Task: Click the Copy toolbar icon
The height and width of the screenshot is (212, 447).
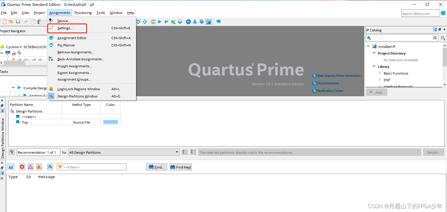Action: pyautogui.click(x=33, y=22)
